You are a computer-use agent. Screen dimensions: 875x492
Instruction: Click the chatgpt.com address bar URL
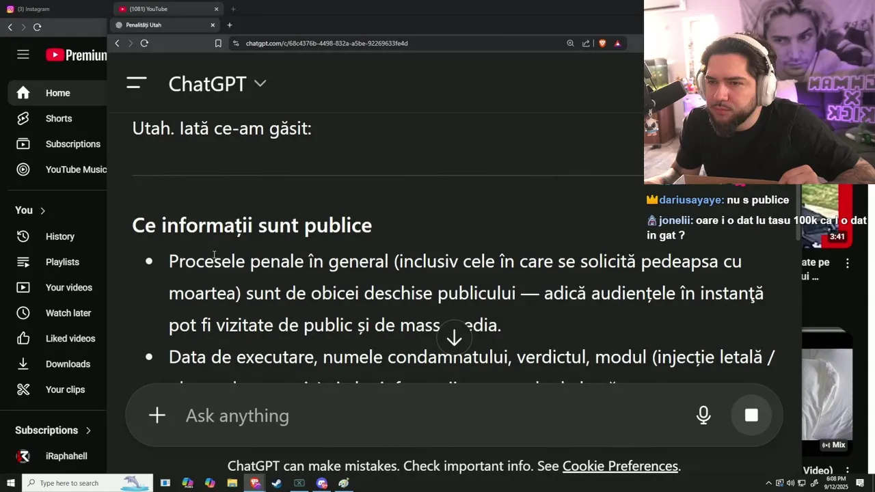click(327, 43)
